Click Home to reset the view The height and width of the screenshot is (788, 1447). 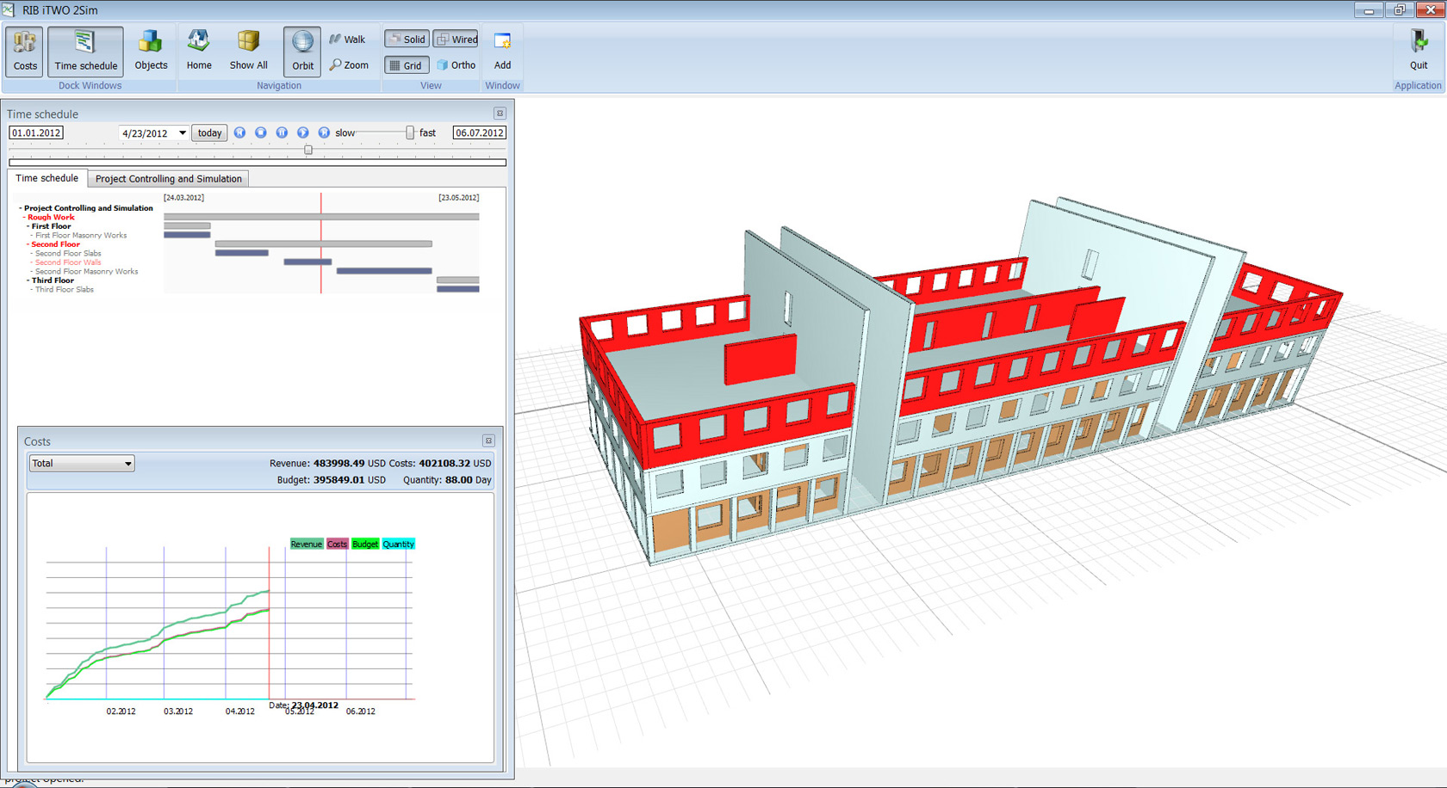198,51
